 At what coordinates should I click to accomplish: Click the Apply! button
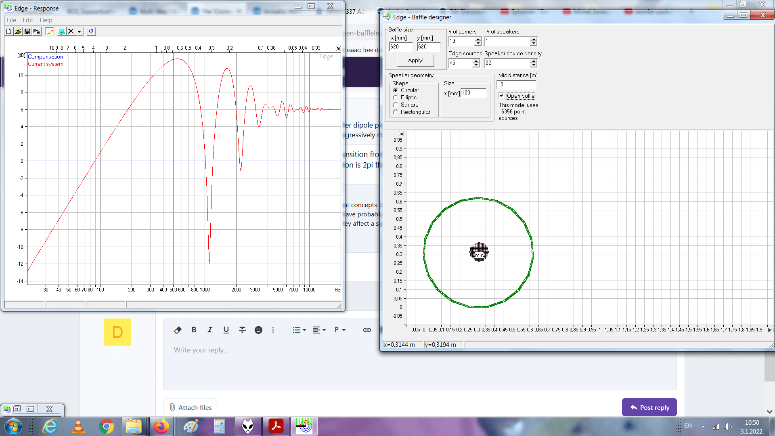(x=415, y=61)
